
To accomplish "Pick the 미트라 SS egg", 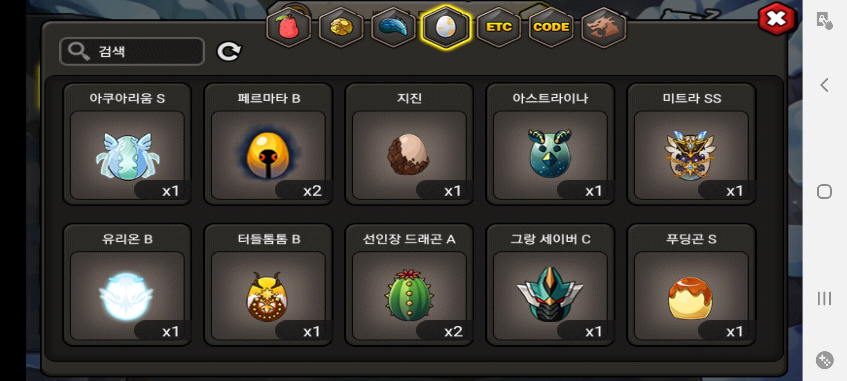I will (x=691, y=144).
